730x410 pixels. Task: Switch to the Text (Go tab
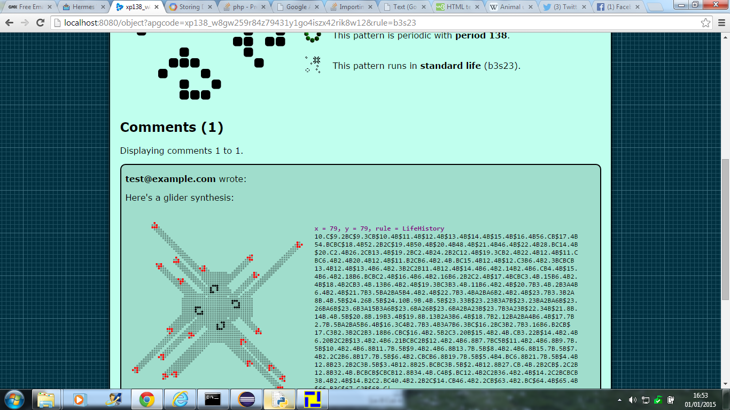pyautogui.click(x=404, y=7)
